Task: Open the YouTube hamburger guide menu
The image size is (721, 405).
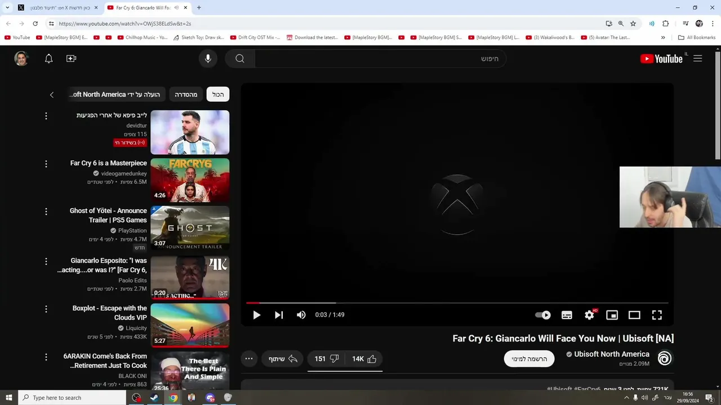Action: (x=698, y=58)
